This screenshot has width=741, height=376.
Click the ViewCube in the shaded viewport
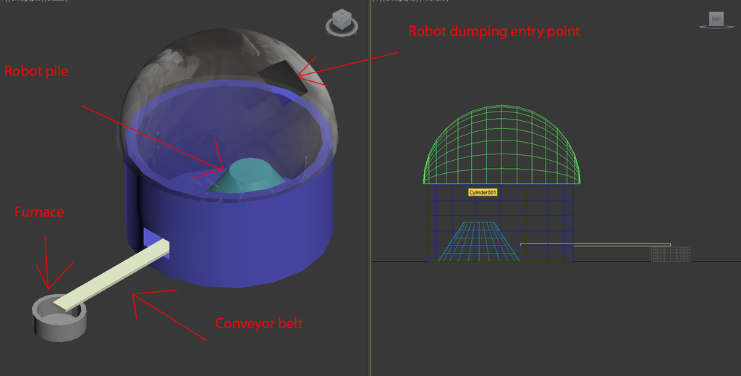342,20
